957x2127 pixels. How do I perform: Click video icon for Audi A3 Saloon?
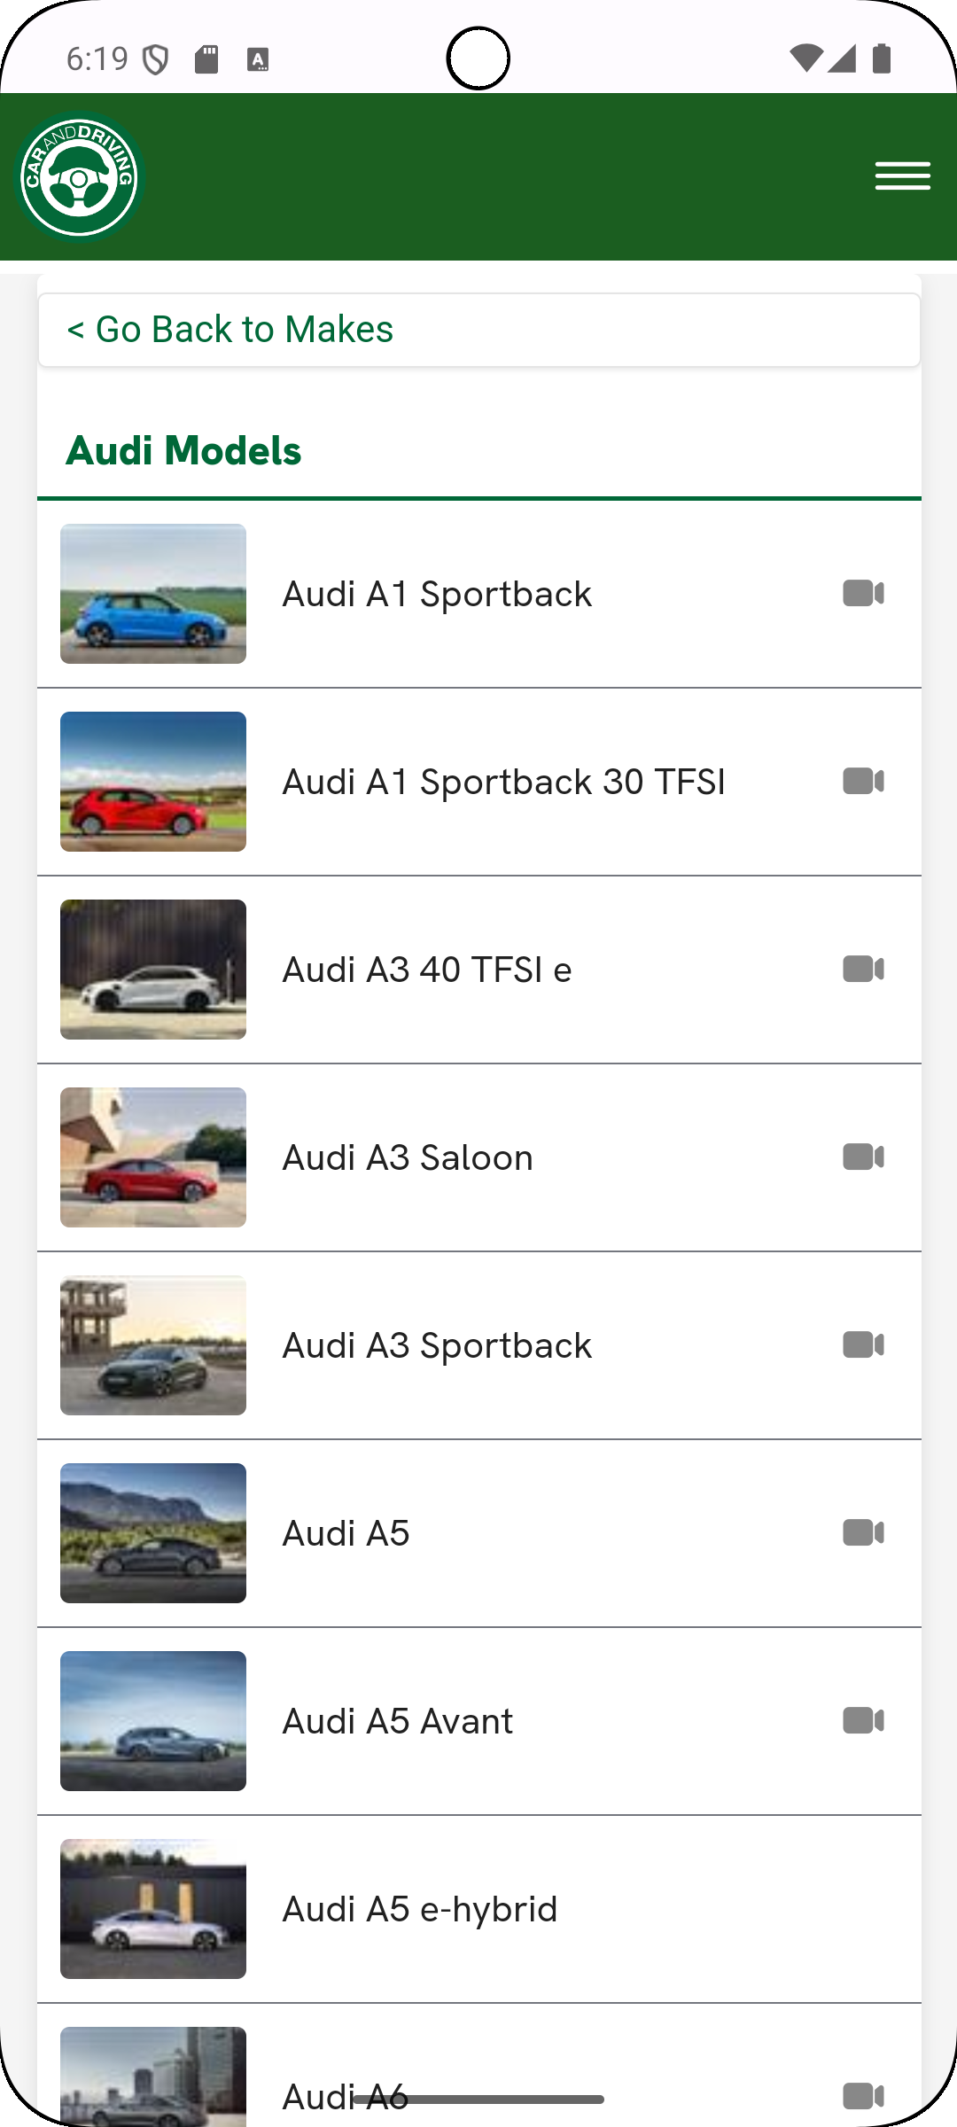pyautogui.click(x=863, y=1157)
